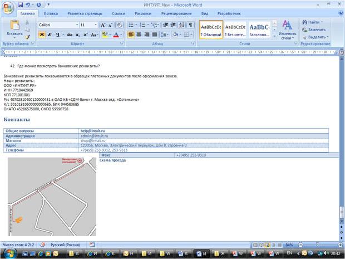Toggle bold (Ж) formatting
This screenshot has width=345, height=259.
[42, 35]
